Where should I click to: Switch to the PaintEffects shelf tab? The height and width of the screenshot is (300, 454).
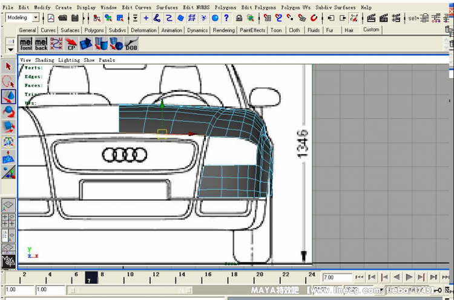[252, 30]
